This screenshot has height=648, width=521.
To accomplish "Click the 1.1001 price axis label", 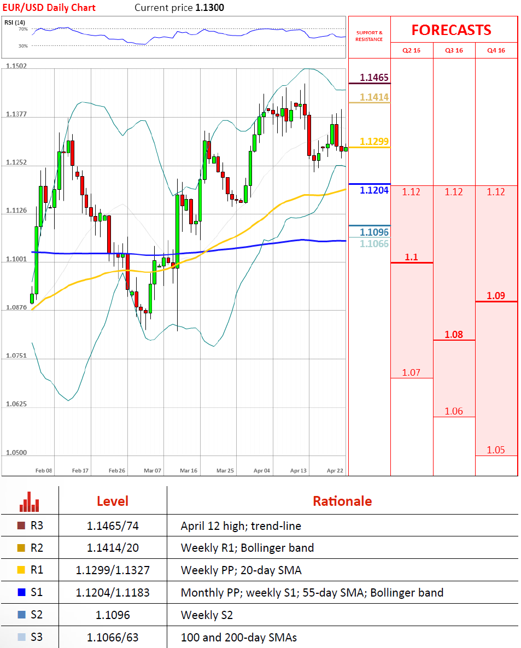I will tap(16, 259).
